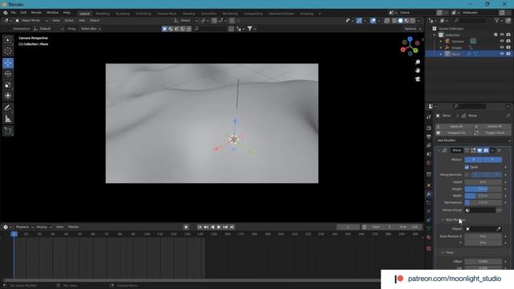Image resolution: width=514 pixels, height=289 pixels.
Task: Select the Transform tool
Action: tap(8, 96)
